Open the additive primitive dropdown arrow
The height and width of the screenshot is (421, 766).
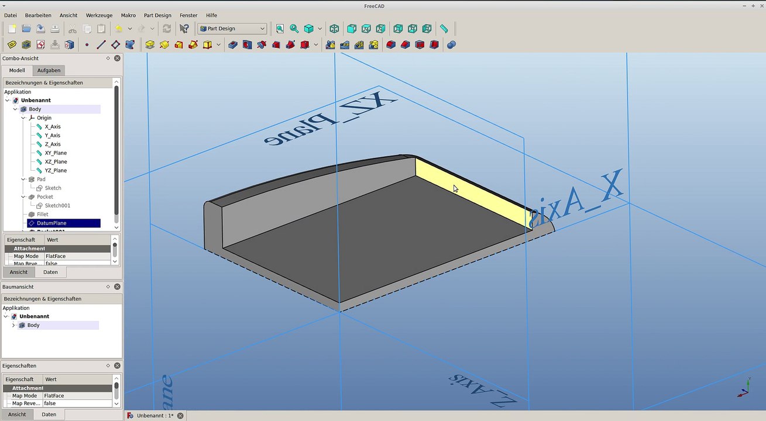coord(219,44)
